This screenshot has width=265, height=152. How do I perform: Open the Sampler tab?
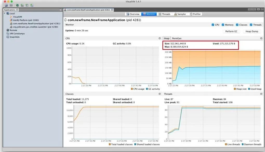(x=180, y=14)
